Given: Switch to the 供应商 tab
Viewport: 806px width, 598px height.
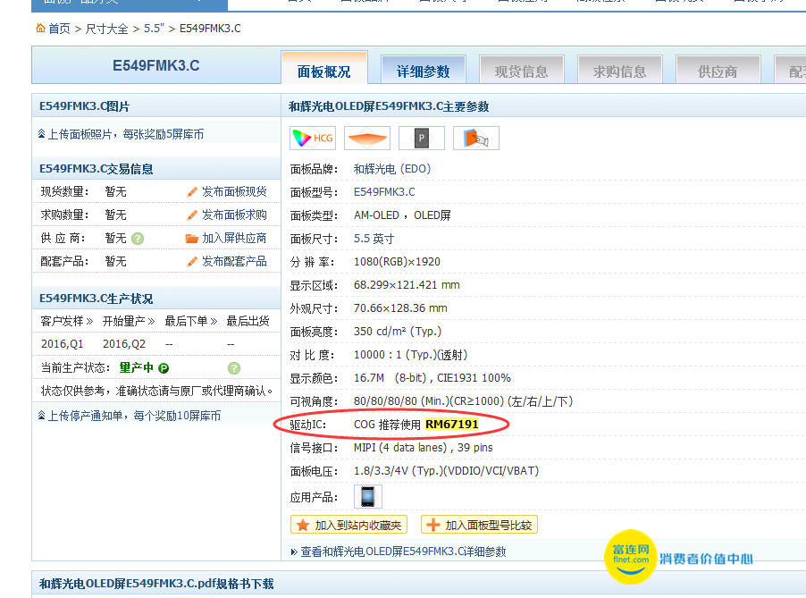Looking at the screenshot, I should click(x=718, y=70).
